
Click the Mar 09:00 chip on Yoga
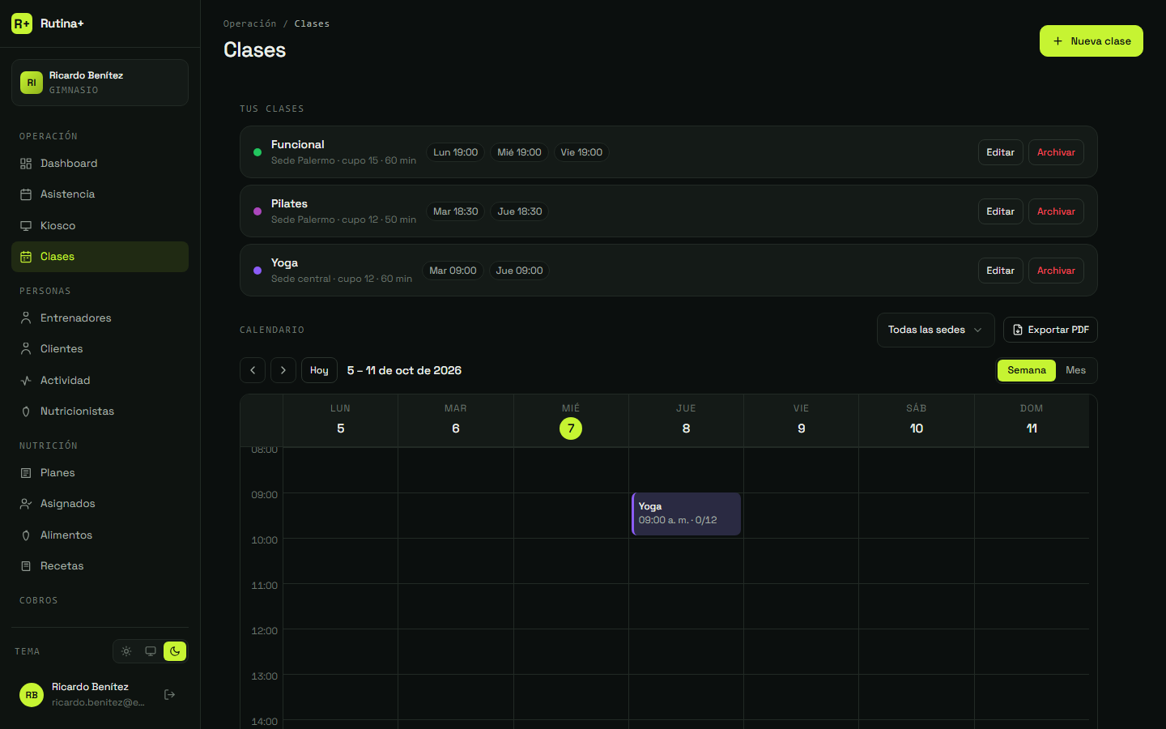pyautogui.click(x=453, y=271)
